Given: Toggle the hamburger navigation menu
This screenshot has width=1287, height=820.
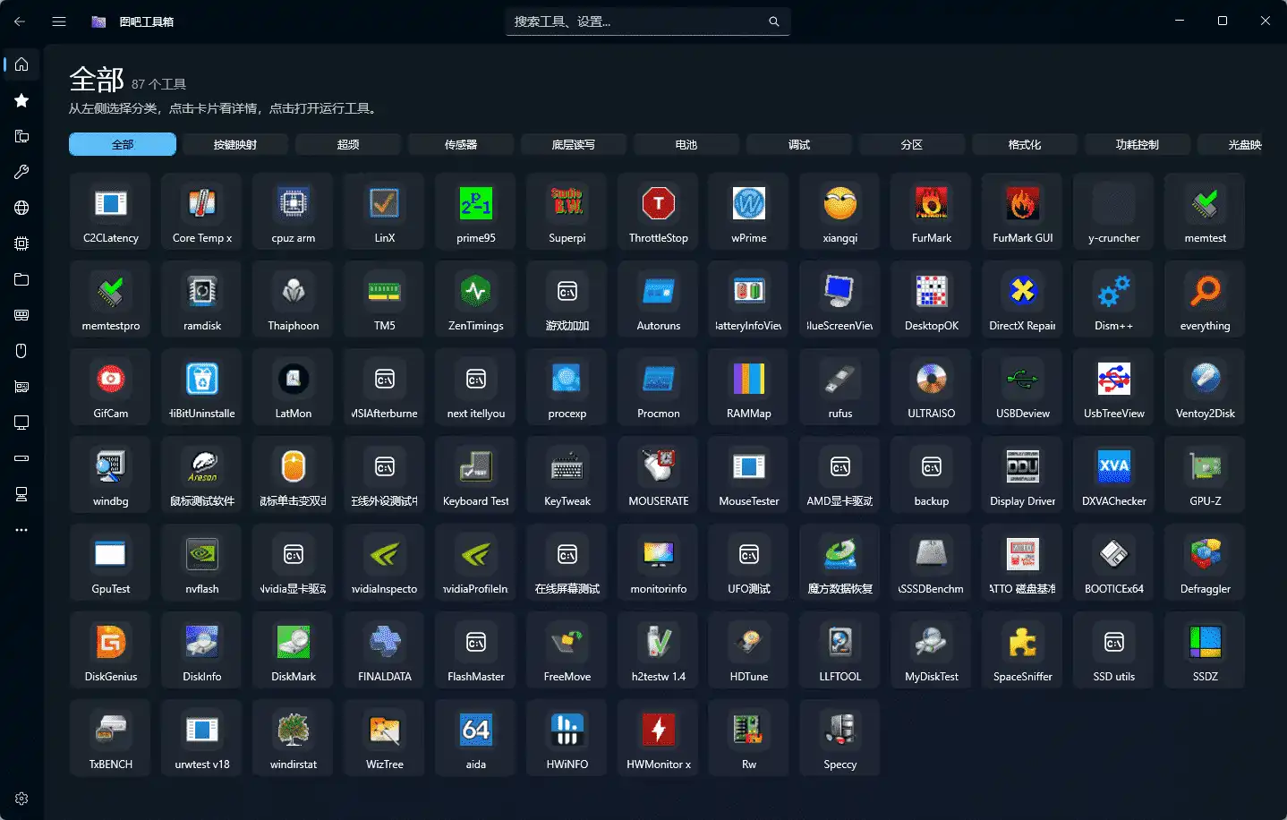Looking at the screenshot, I should coord(59,21).
